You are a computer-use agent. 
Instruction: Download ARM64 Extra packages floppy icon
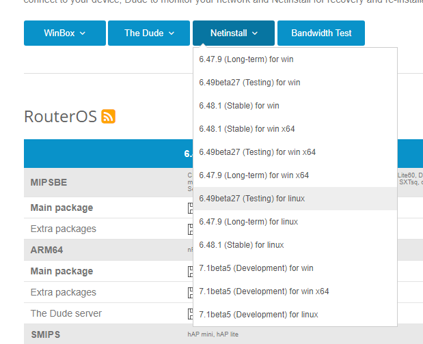pos(191,293)
